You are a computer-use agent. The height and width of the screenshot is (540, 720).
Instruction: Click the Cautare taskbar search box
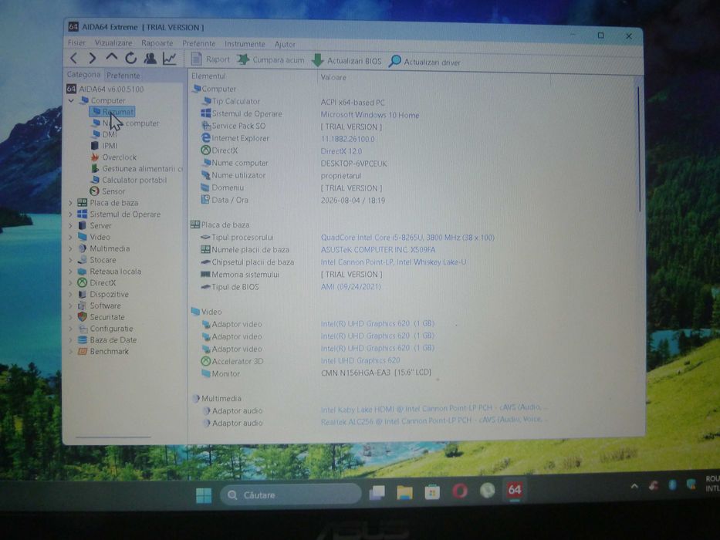pos(290,494)
